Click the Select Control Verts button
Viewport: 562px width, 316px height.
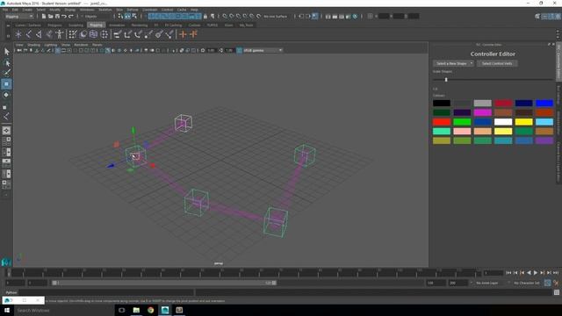[497, 63]
